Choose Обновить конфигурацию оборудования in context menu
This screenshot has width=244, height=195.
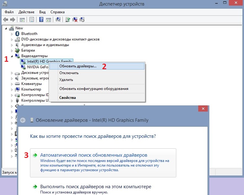click(x=97, y=89)
